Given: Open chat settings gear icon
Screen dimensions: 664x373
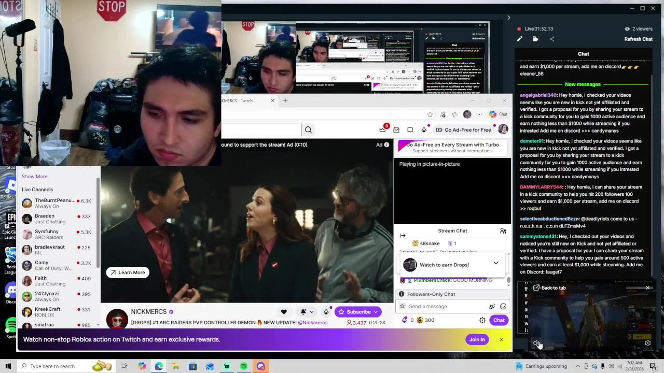Looking at the screenshot, I should coord(482,320).
